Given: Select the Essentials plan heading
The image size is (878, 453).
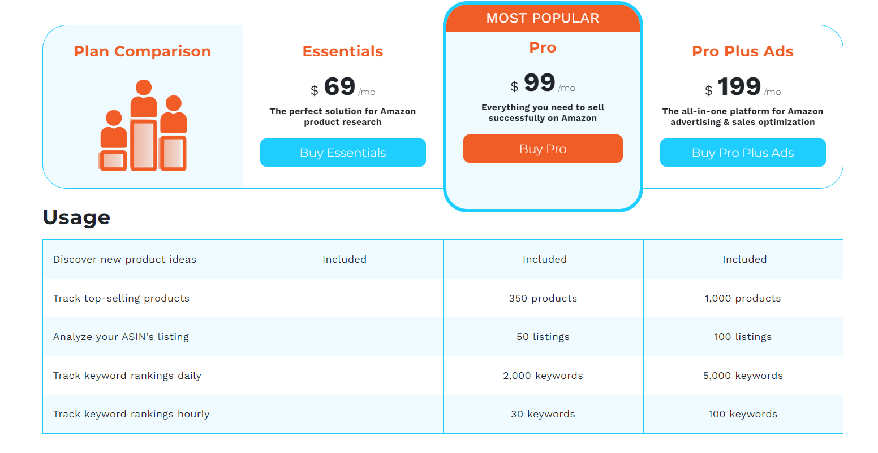Looking at the screenshot, I should click(x=343, y=51).
